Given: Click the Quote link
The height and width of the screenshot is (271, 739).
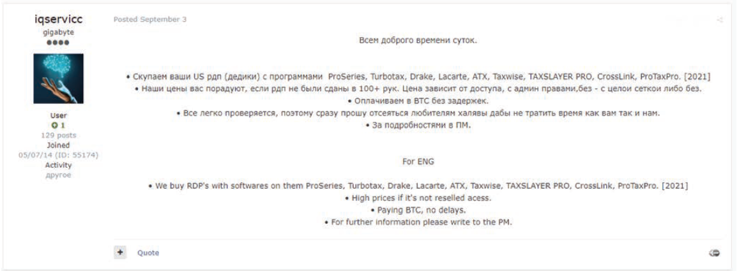Looking at the screenshot, I should pos(148,253).
